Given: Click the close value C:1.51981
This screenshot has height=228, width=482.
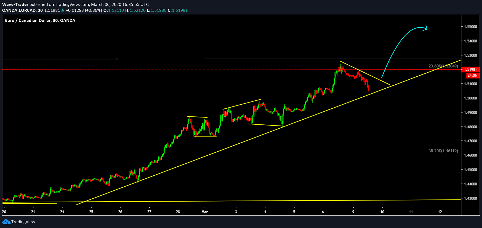Looking at the screenshot, I should pos(178,10).
